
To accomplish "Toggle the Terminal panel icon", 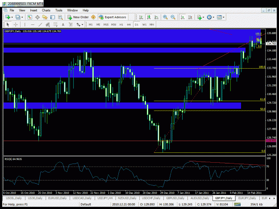I will pyautogui.click(x=53, y=17).
